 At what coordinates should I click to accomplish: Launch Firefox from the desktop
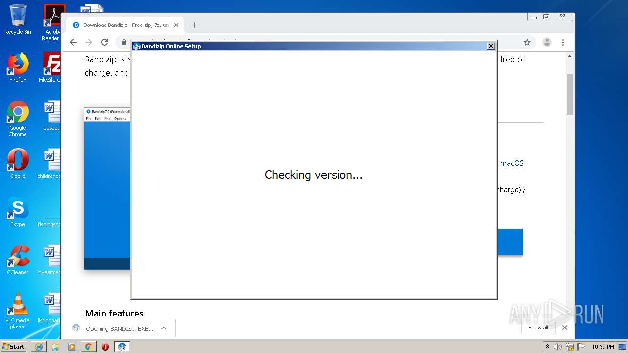18,68
